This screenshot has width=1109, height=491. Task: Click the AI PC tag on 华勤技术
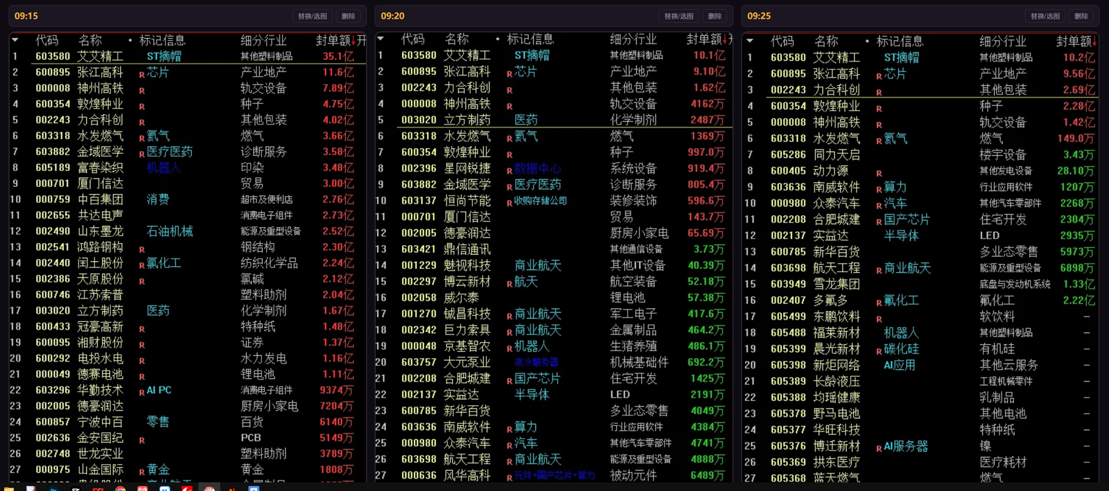pos(159,390)
